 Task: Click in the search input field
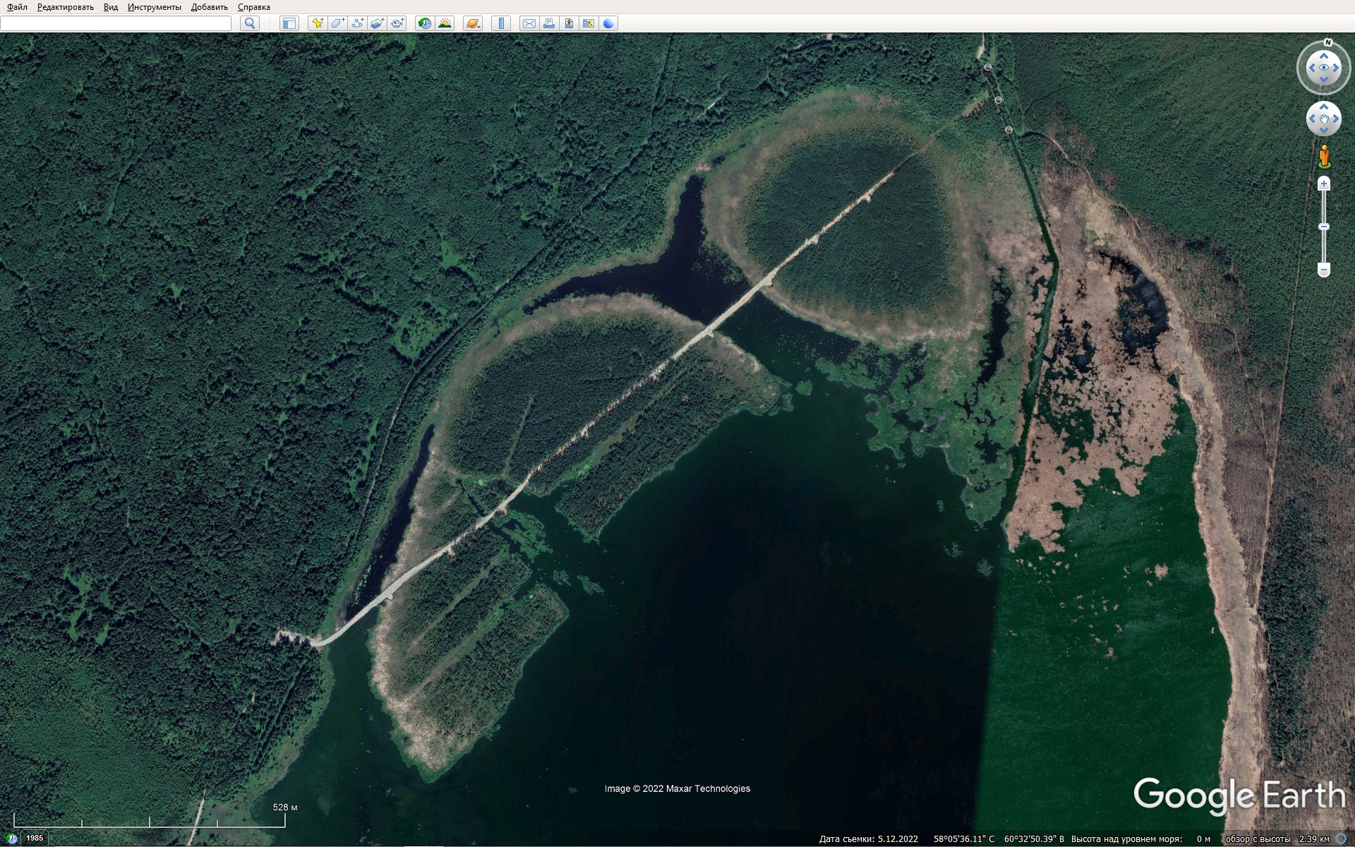[116, 23]
